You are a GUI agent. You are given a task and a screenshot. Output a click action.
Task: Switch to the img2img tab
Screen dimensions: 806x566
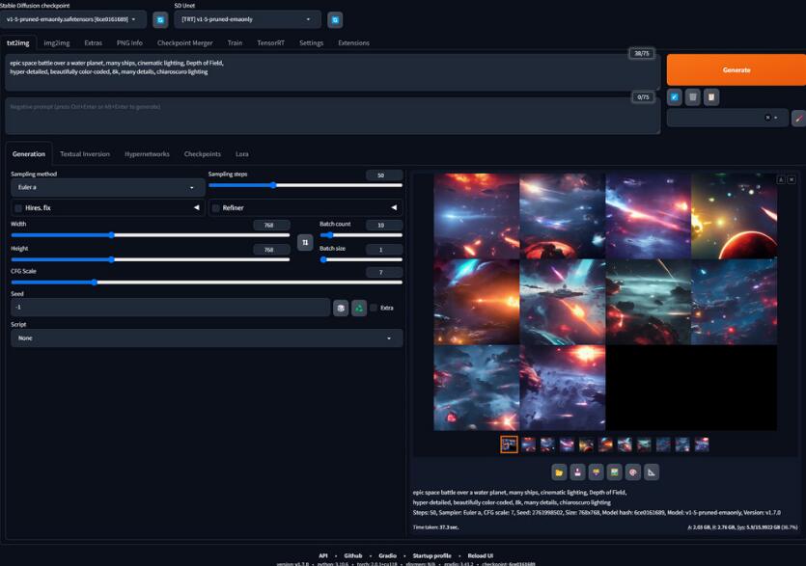pyautogui.click(x=56, y=43)
